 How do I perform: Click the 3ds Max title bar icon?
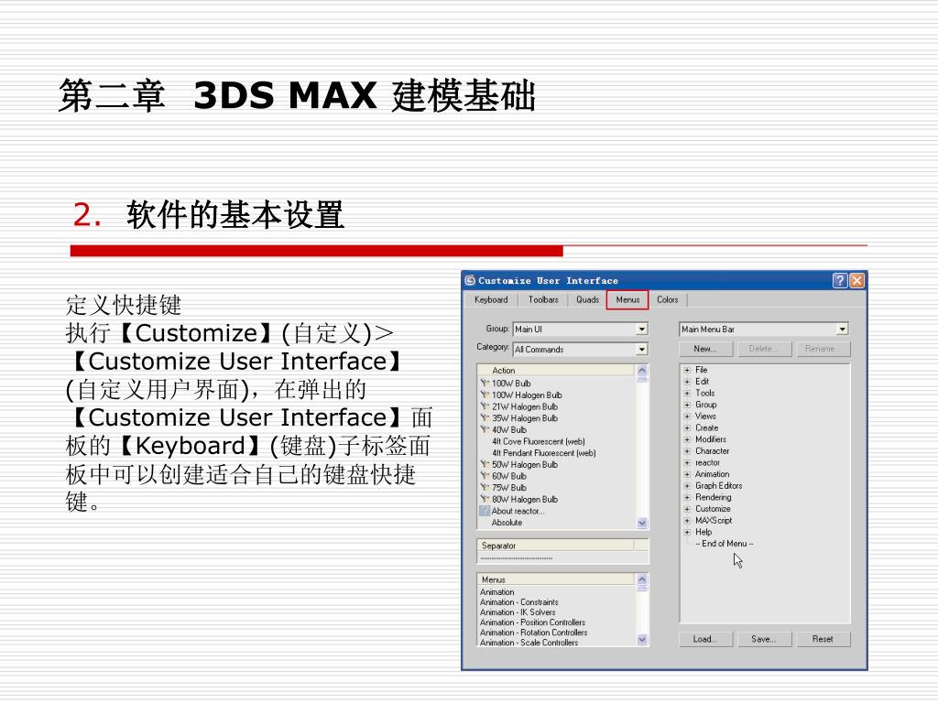(470, 280)
